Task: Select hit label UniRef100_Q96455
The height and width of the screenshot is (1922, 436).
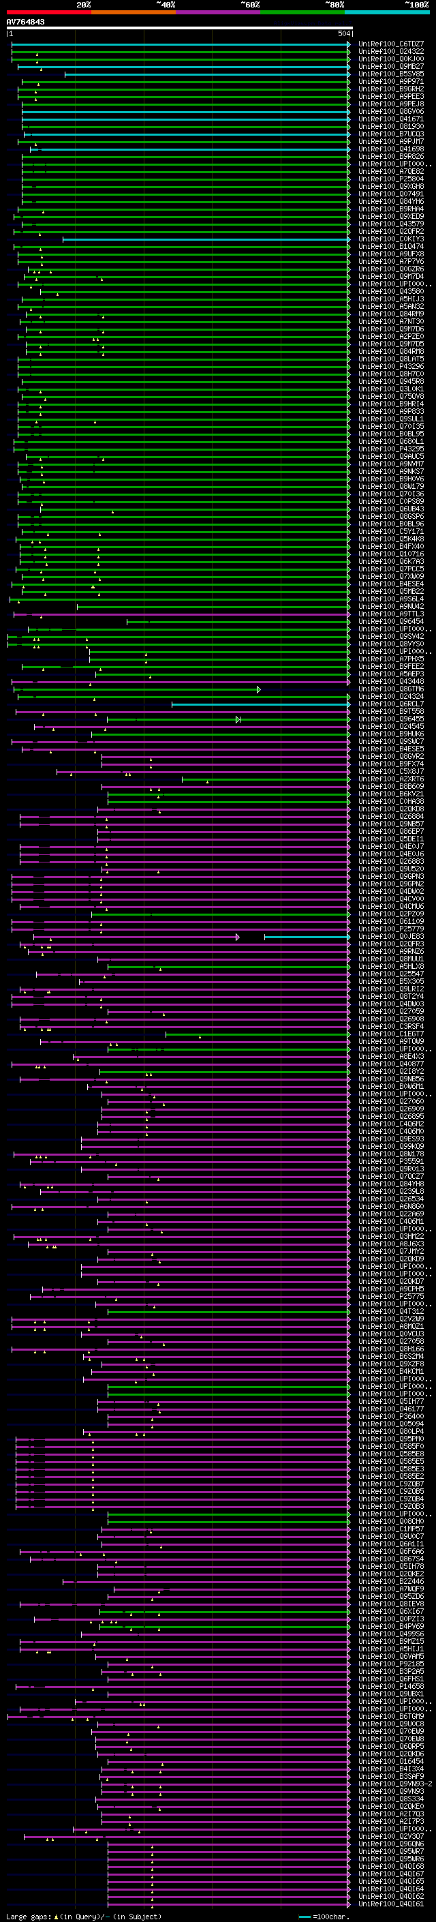Action: click(390, 719)
